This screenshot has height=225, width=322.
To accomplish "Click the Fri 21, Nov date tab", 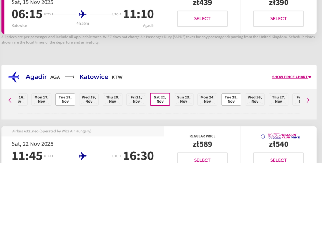I will point(136,99).
